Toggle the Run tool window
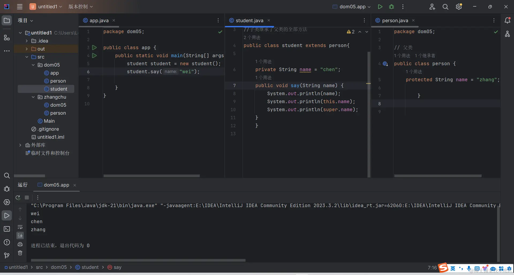Image resolution: width=514 pixels, height=275 pixels. [x=7, y=216]
